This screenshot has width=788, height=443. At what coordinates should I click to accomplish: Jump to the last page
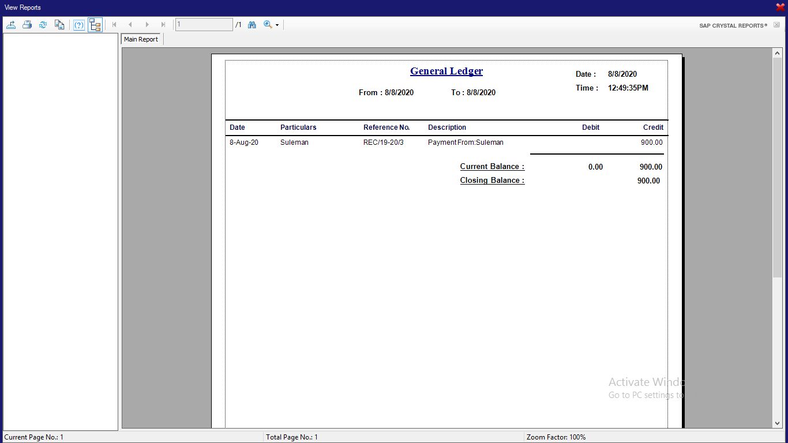(163, 25)
